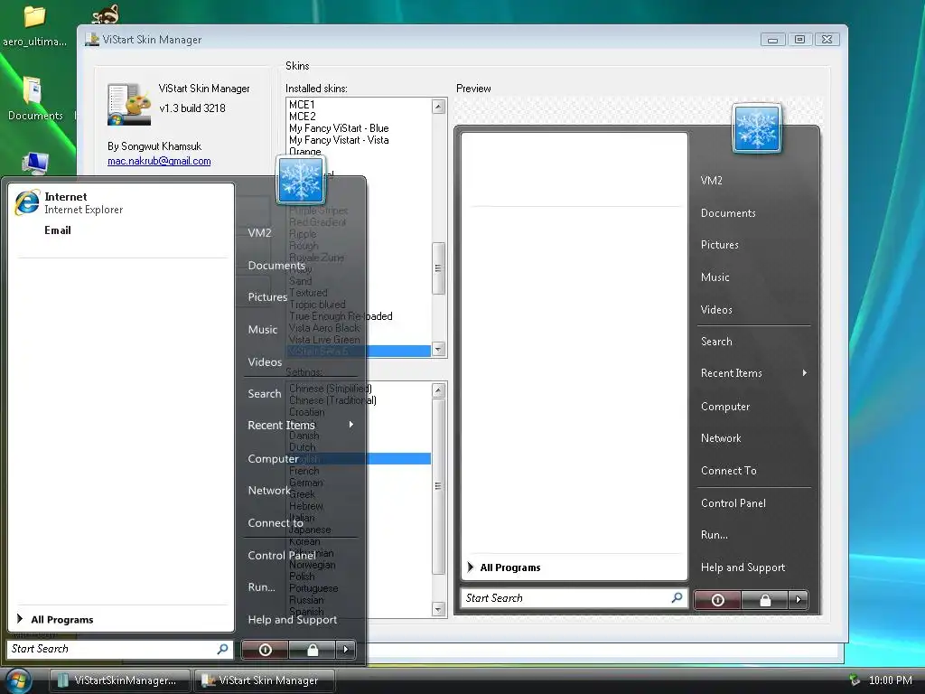Select My Fancy ViStart - Blue skin

tap(339, 128)
